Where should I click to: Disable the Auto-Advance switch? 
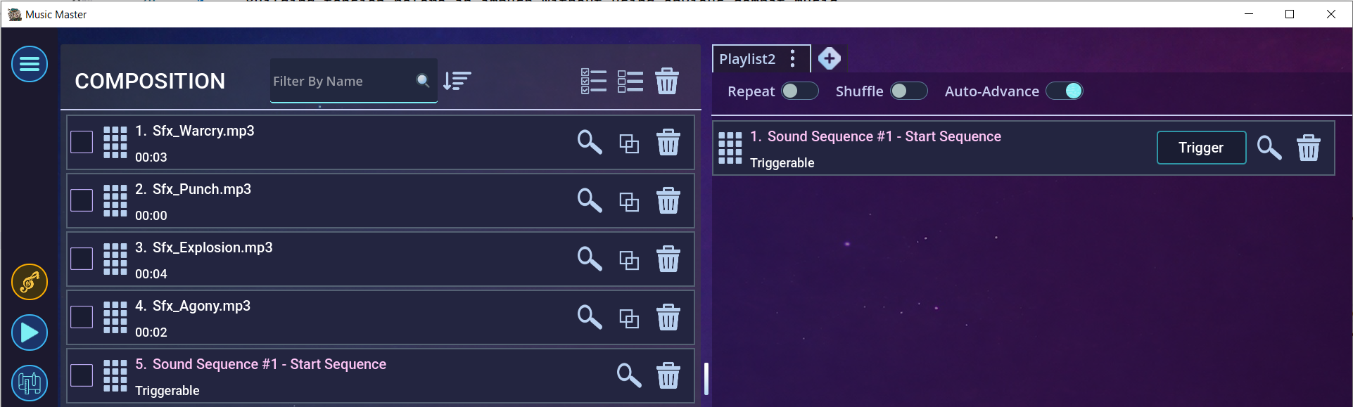pyautogui.click(x=1064, y=91)
